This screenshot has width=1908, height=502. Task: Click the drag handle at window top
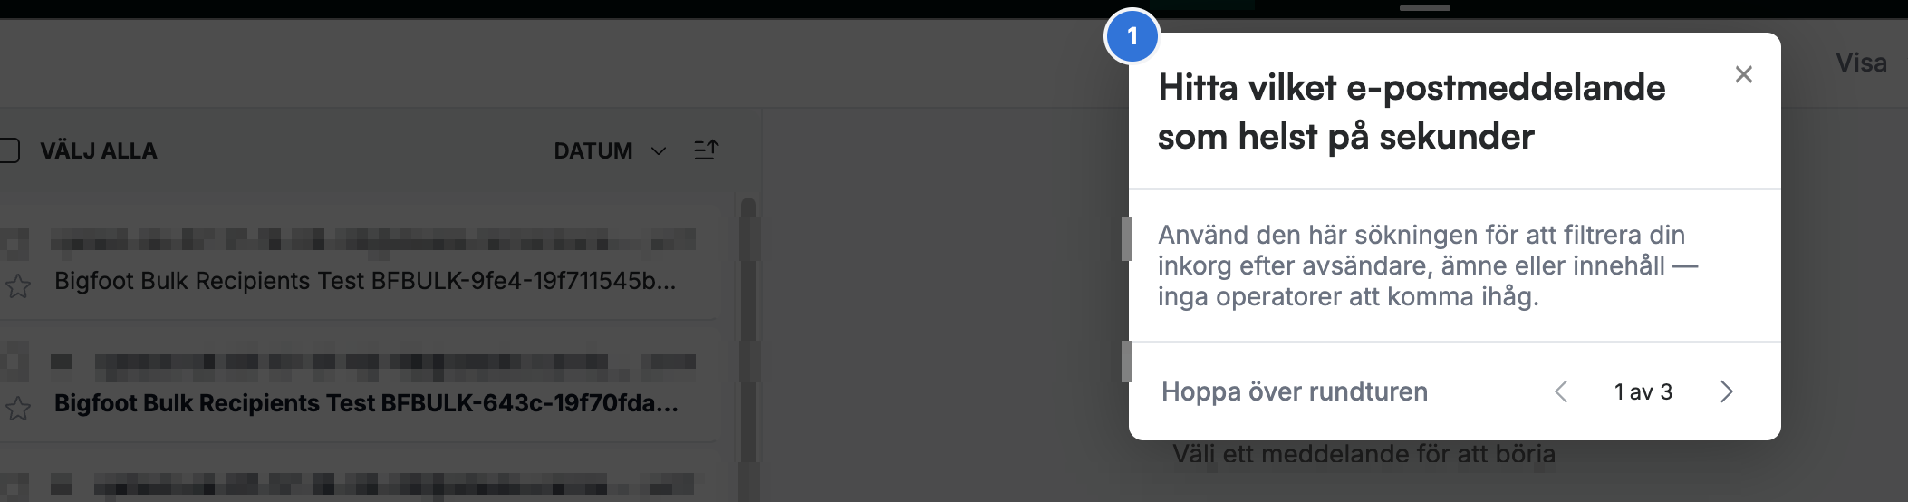pos(1425,8)
